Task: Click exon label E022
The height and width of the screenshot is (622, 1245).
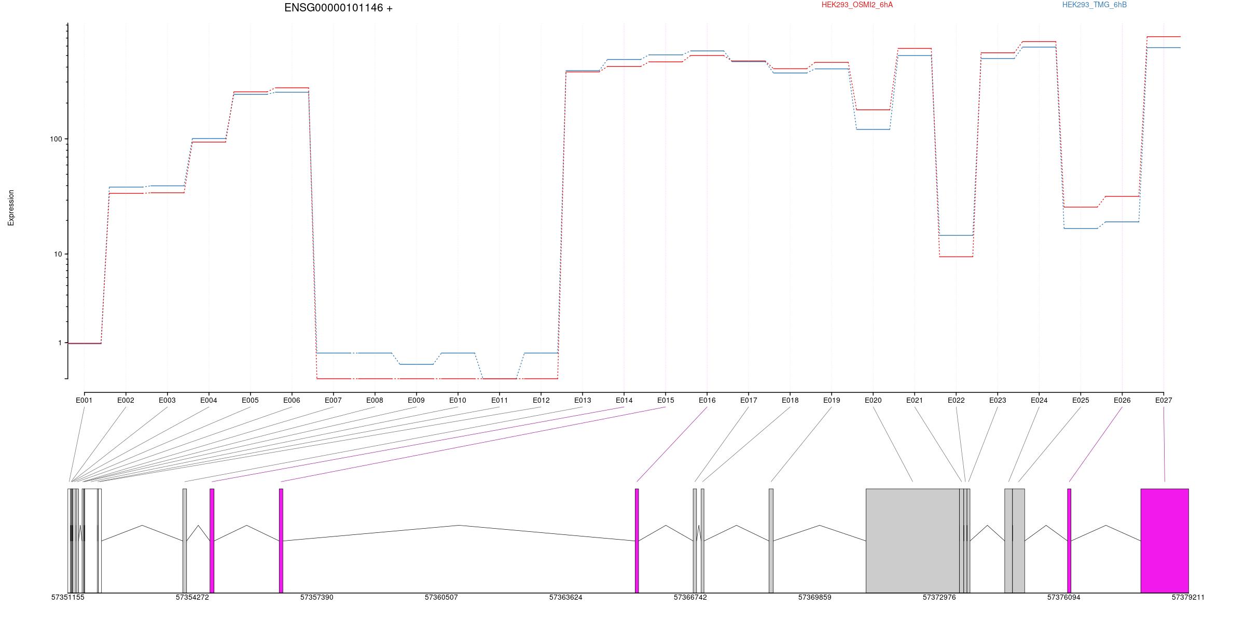Action: [956, 400]
